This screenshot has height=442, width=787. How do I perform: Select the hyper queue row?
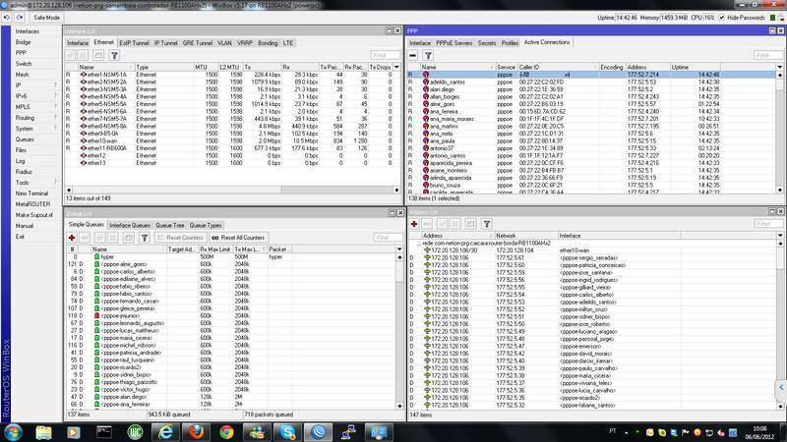(x=231, y=257)
